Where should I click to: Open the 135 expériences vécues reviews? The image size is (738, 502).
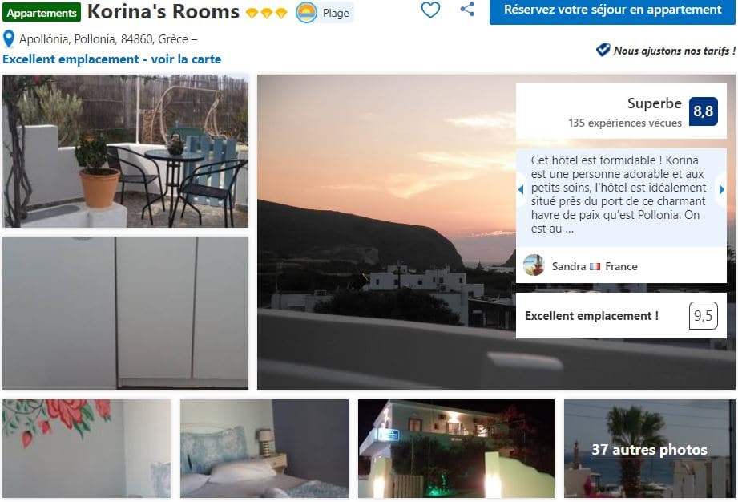coord(624,123)
